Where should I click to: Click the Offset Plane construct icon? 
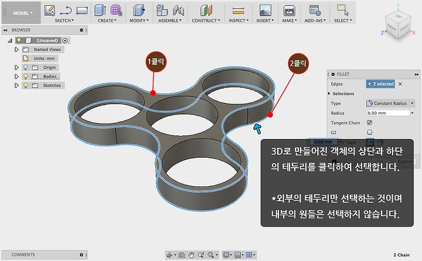(206, 10)
